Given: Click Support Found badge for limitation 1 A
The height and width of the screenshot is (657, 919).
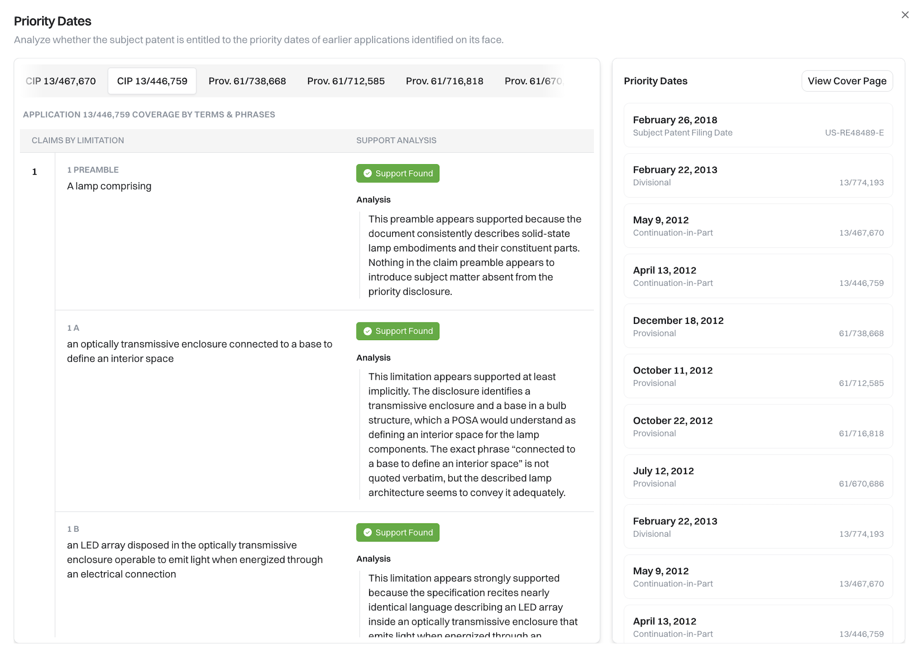Looking at the screenshot, I should click(397, 331).
